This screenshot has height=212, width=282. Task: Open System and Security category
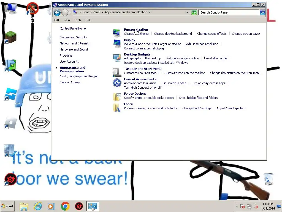[73, 37]
